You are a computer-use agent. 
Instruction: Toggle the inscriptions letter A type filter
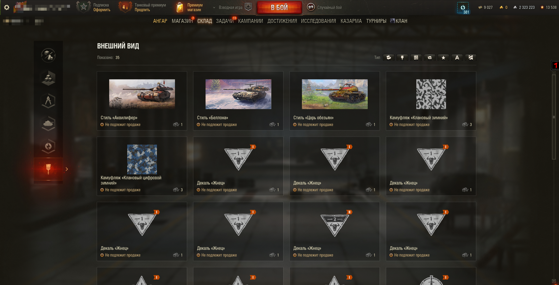click(x=457, y=57)
